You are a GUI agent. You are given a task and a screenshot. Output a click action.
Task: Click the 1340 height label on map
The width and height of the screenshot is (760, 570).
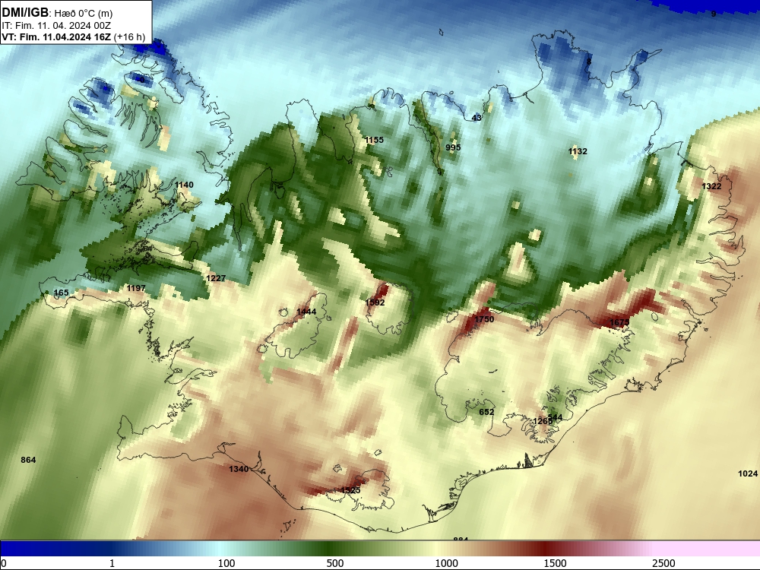tap(239, 469)
